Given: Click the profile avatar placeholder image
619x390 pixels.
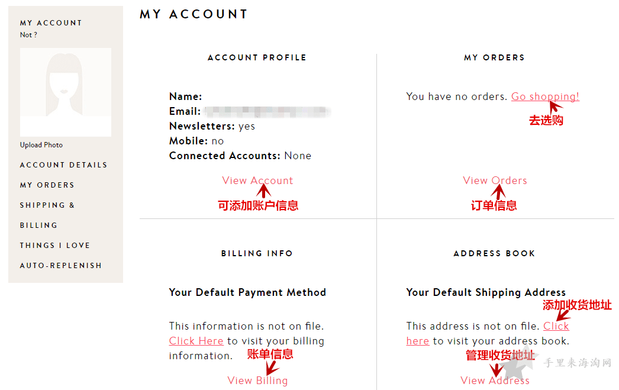Looking at the screenshot, I should 66,92.
